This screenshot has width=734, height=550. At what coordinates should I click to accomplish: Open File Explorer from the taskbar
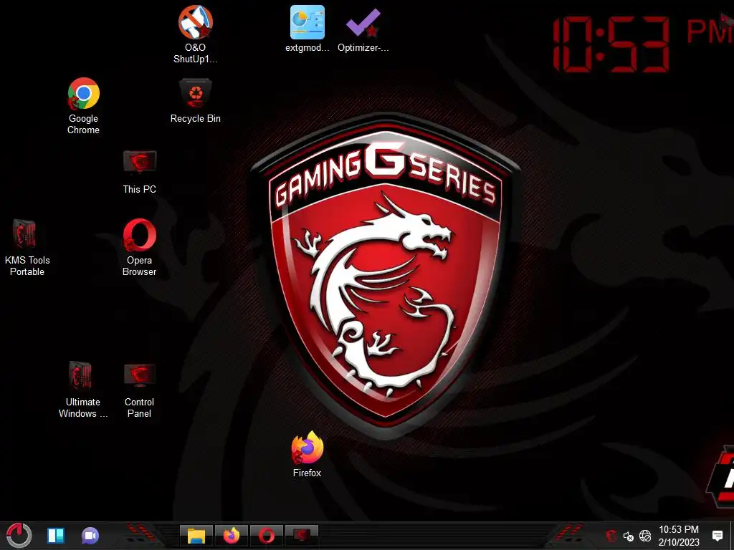(x=196, y=536)
